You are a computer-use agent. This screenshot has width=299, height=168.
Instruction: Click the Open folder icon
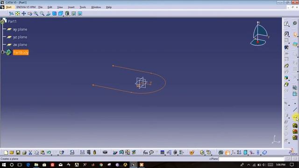pyautogui.click(x=12, y=153)
